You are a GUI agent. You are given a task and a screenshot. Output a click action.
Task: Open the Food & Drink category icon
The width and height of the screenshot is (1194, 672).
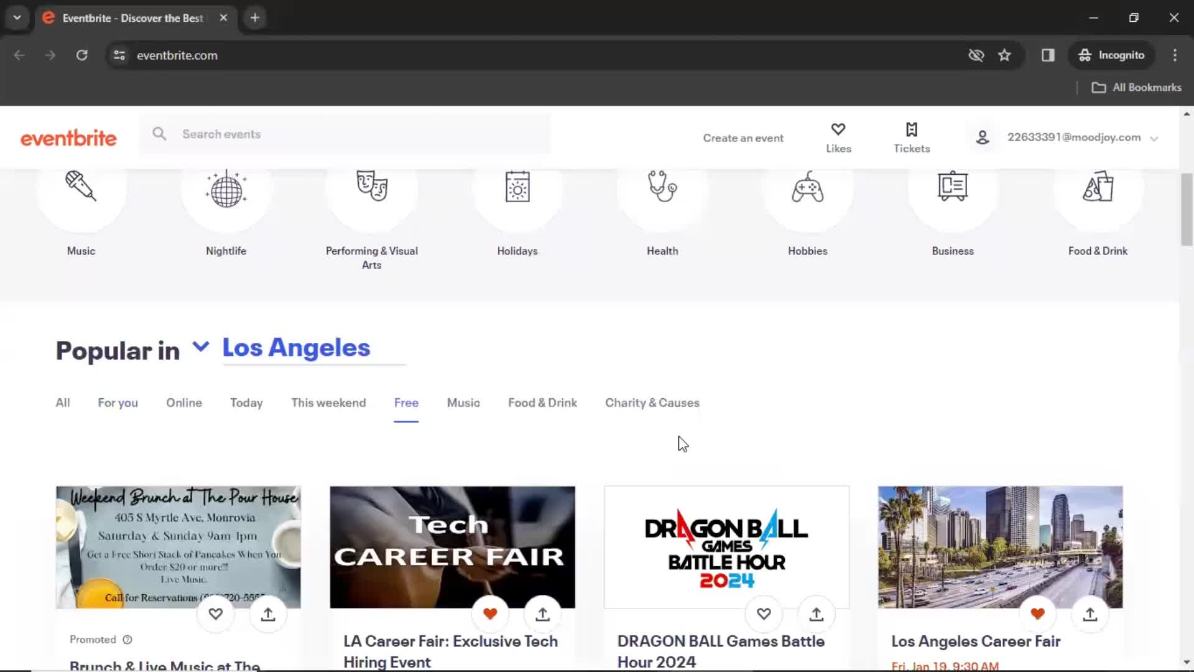pos(1098,186)
